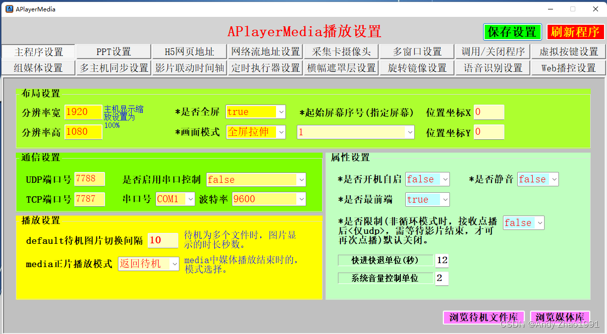Click 播放设置 group heading
The width and height of the screenshot is (607, 334).
point(41,220)
